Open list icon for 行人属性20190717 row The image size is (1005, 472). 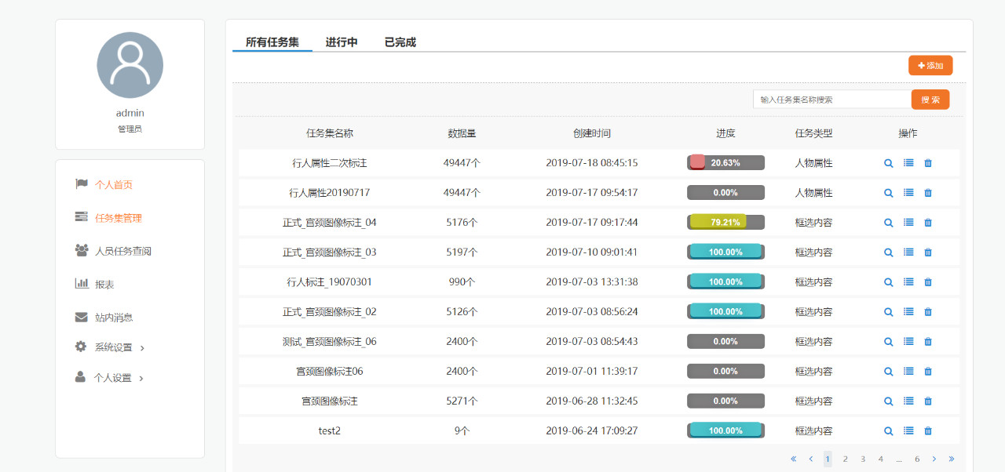click(x=908, y=193)
